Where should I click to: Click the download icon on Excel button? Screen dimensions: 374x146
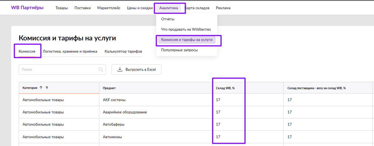click(120, 69)
